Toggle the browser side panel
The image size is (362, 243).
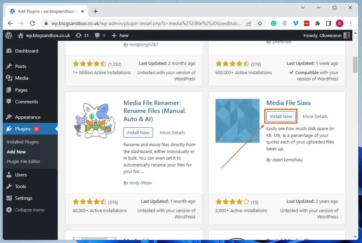pos(329,23)
